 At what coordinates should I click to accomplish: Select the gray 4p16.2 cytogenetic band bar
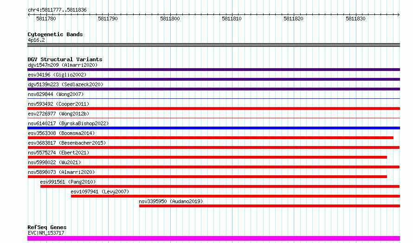pyautogui.click(x=213, y=45)
